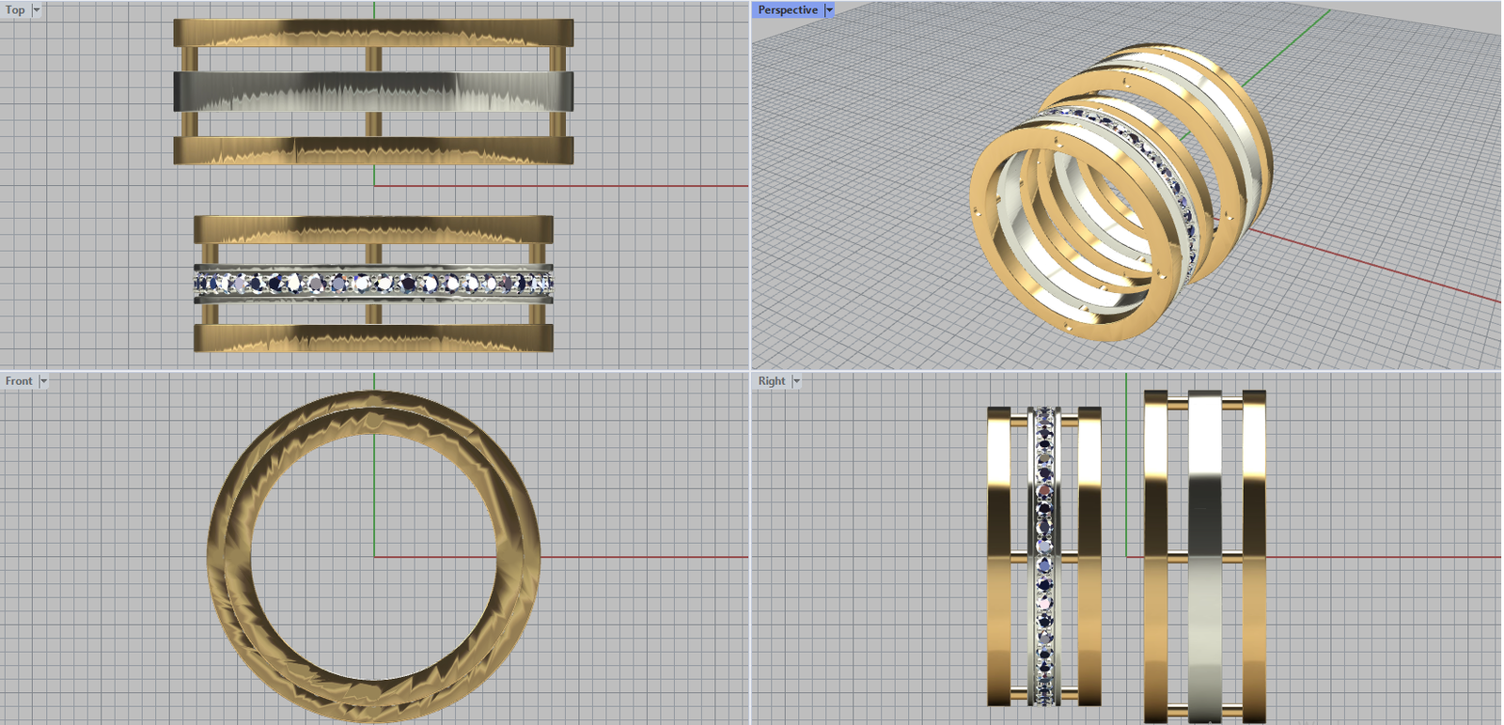Open the Front viewport dropdown arrow
Image resolution: width=1504 pixels, height=725 pixels.
pos(43,381)
